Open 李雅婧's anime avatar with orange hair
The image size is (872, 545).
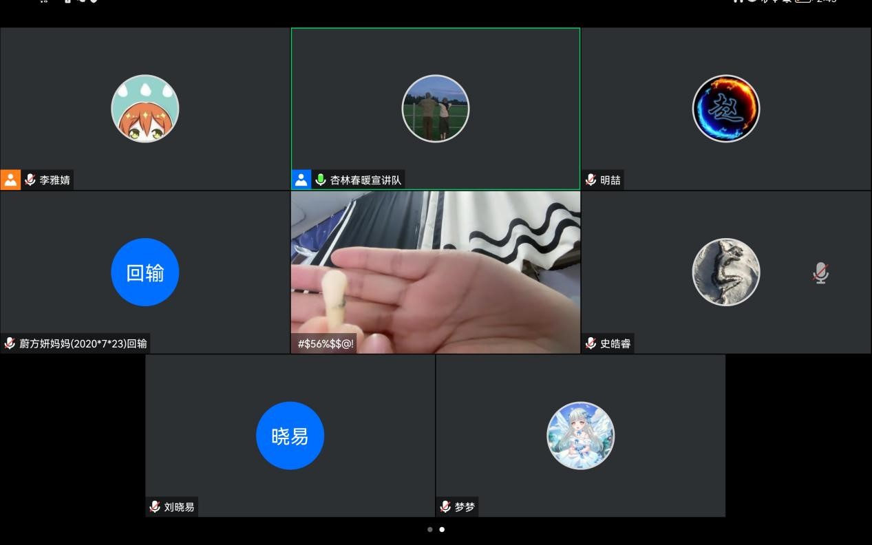[x=145, y=109]
